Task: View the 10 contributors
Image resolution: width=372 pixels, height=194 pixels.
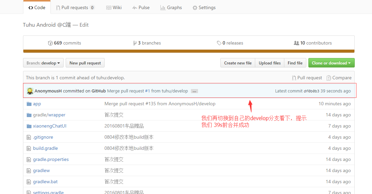Action: pyautogui.click(x=313, y=43)
